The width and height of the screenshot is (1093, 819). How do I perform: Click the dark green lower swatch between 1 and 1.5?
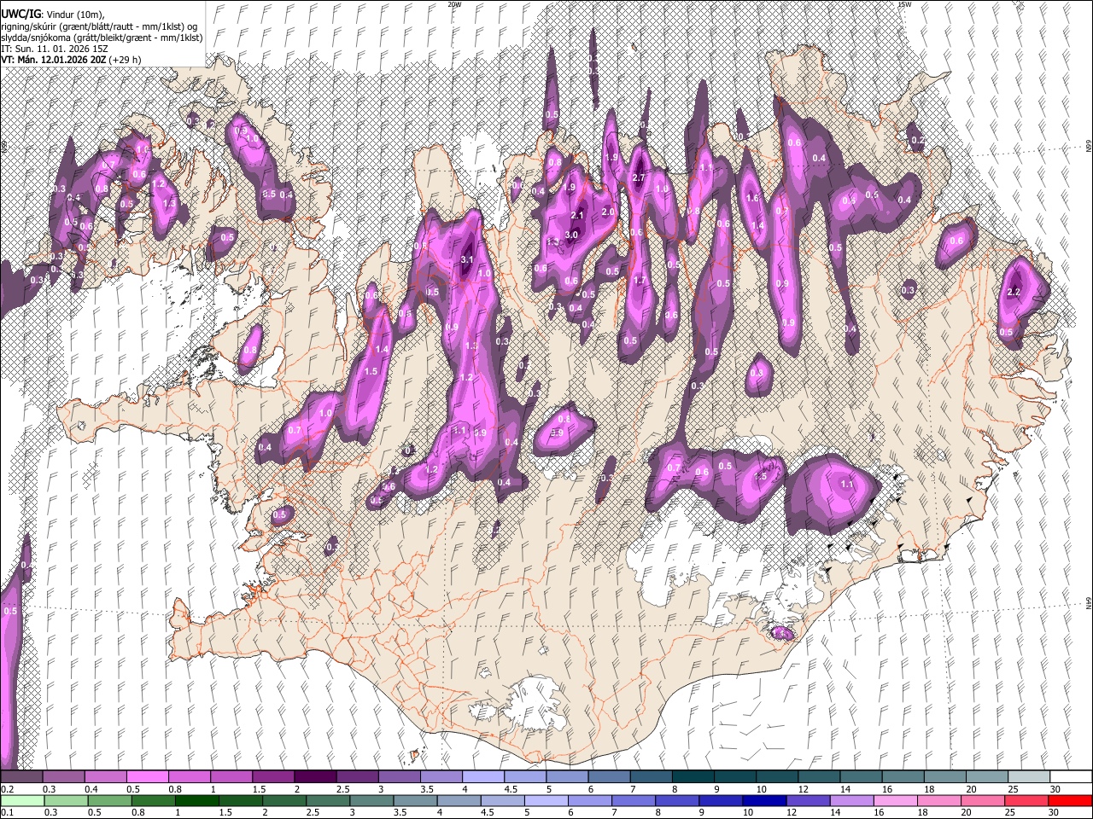pos(197,800)
